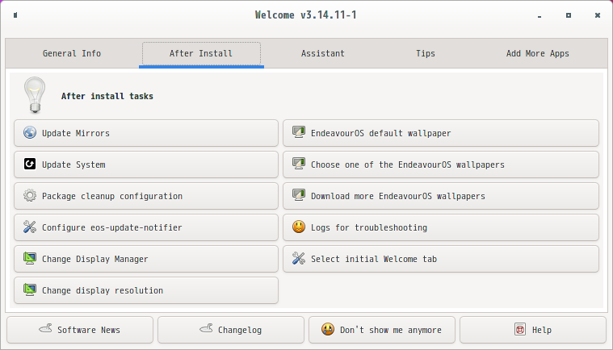Open the Add More Apps tab
The image size is (613, 350).
[538, 53]
